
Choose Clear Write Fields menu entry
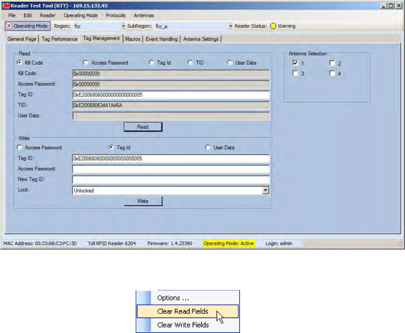187,325
